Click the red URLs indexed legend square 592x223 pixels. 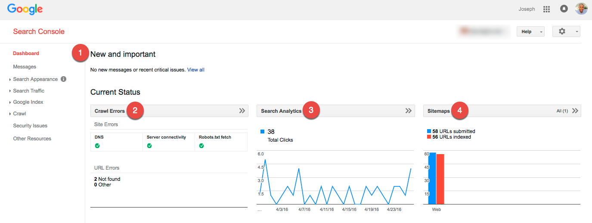429,137
